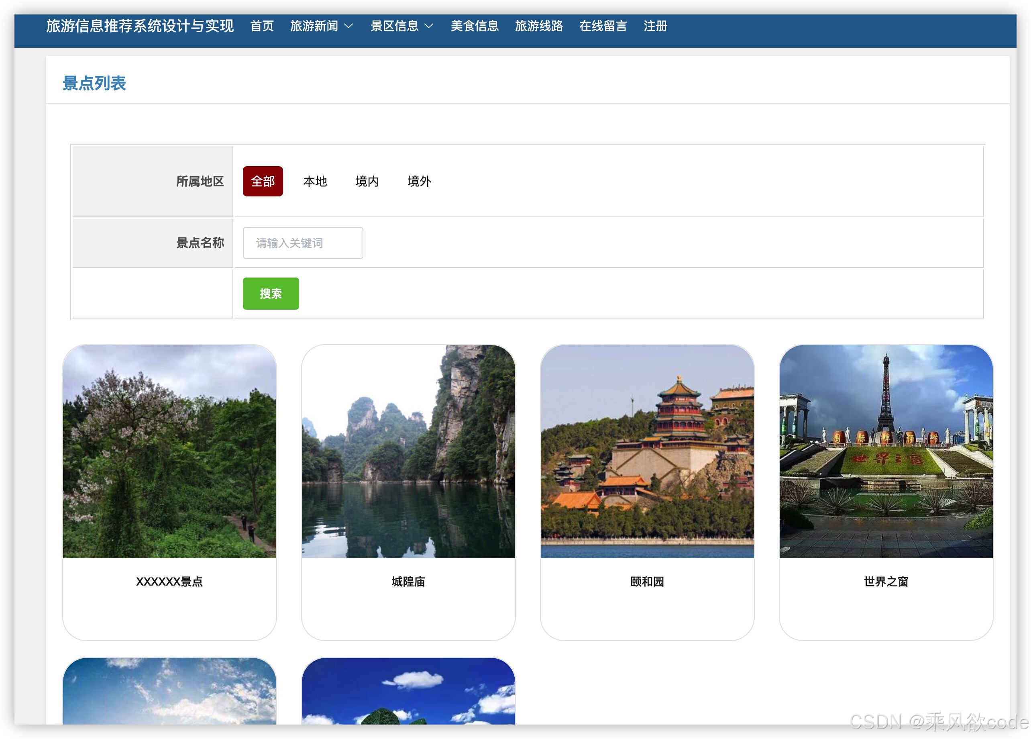The width and height of the screenshot is (1031, 739).
Task: Click the keyword search input field
Action: (x=302, y=243)
